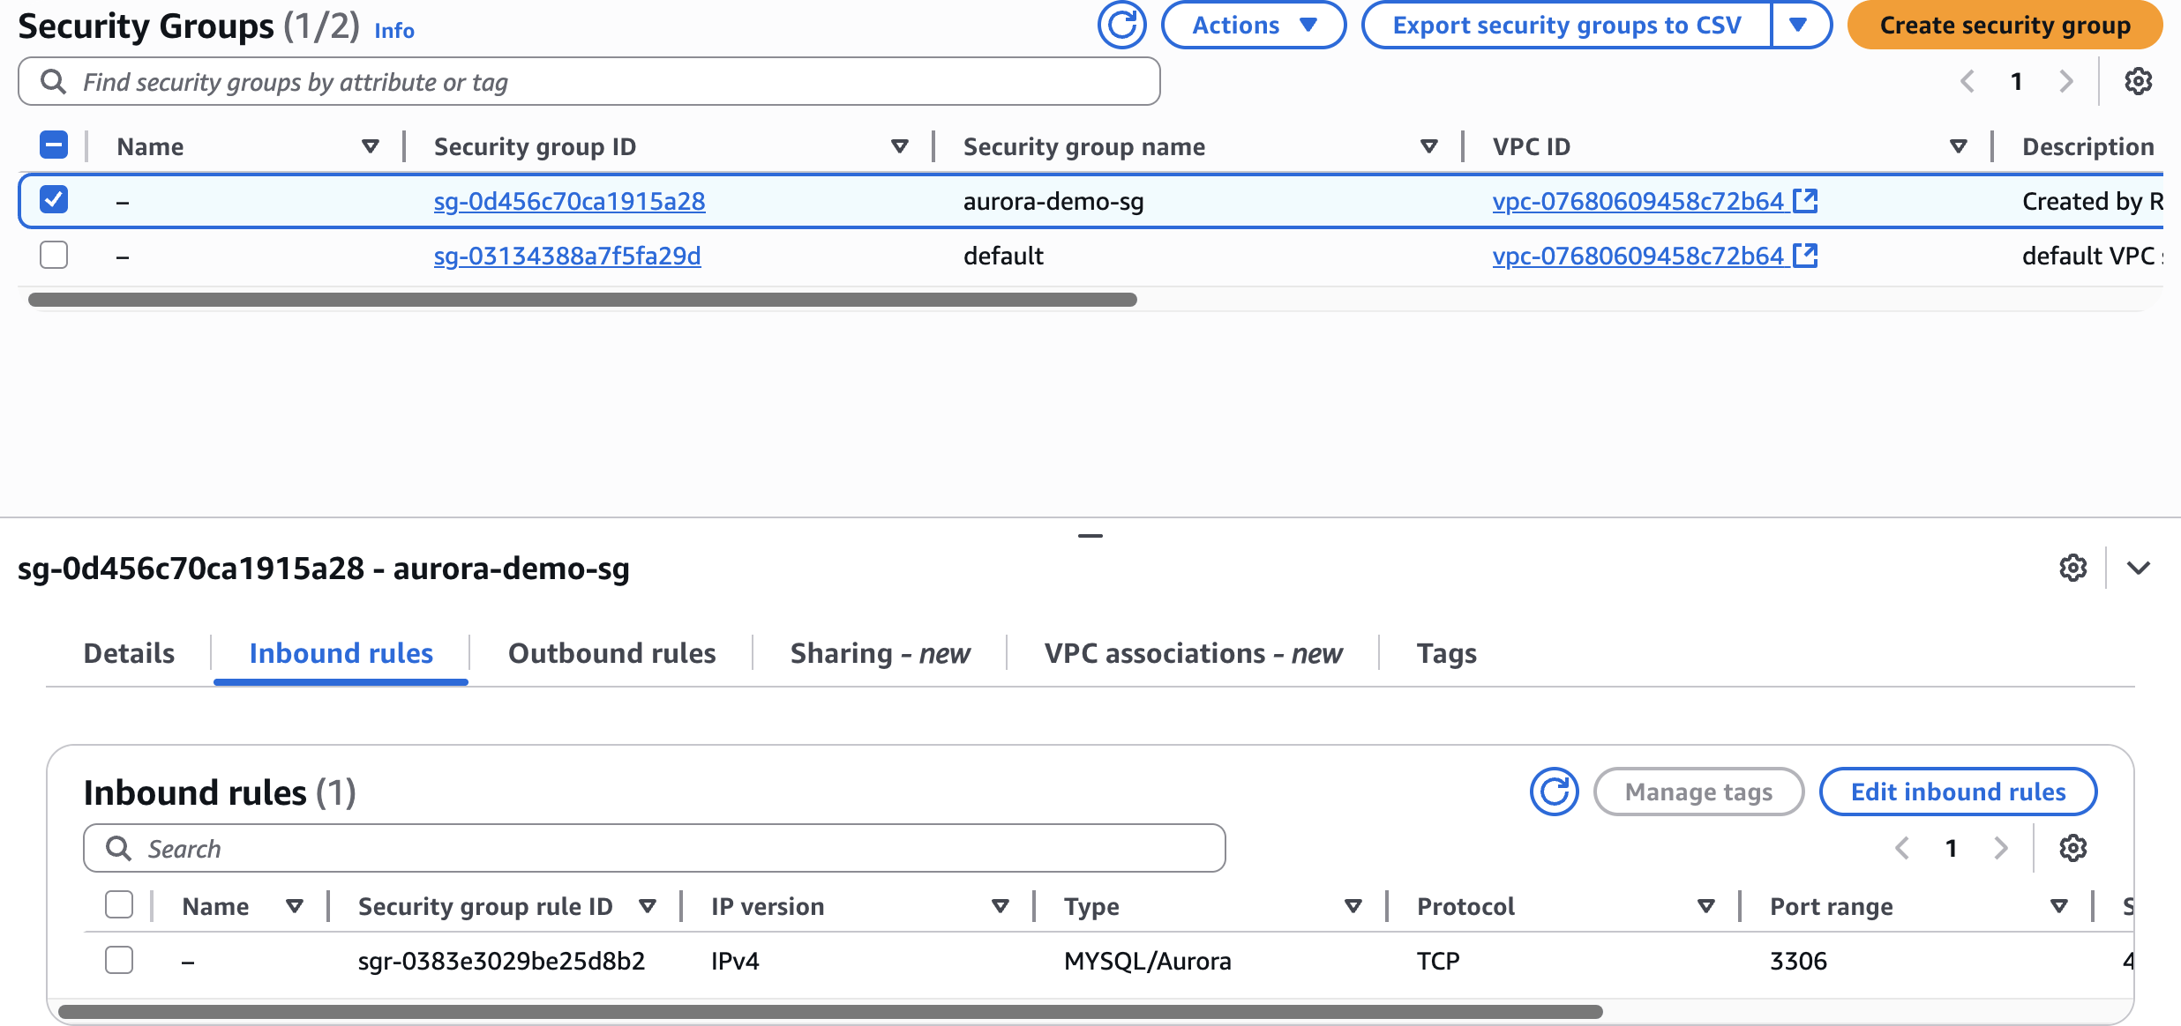2181x1026 pixels.
Task: Open the Actions dropdown menu
Action: pos(1253,26)
